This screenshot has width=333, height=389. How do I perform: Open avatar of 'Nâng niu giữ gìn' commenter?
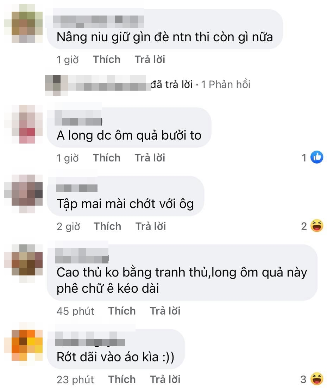click(x=24, y=24)
